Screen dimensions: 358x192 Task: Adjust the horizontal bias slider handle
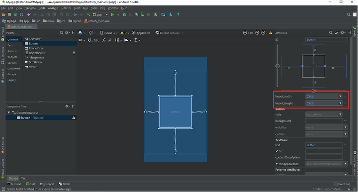314,91
